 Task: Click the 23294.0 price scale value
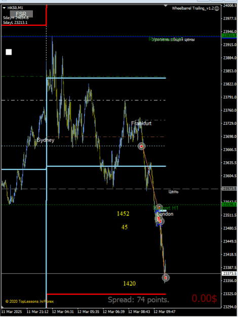pos(230,307)
